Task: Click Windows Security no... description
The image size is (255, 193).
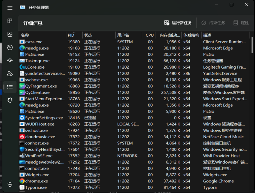Action: tap(225, 149)
